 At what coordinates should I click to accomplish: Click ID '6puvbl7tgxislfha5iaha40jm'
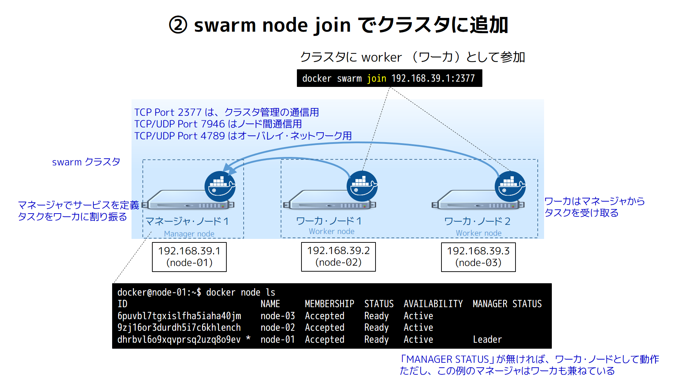click(179, 316)
